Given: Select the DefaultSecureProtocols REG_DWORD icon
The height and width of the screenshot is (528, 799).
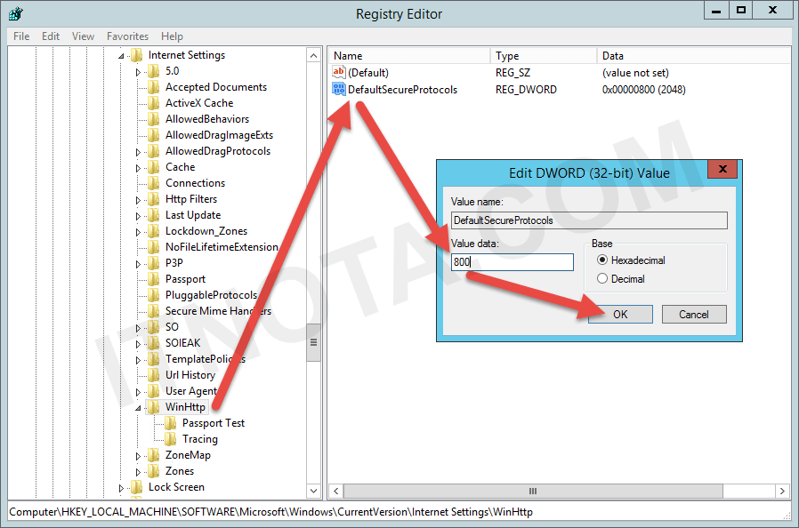Looking at the screenshot, I should coord(338,89).
